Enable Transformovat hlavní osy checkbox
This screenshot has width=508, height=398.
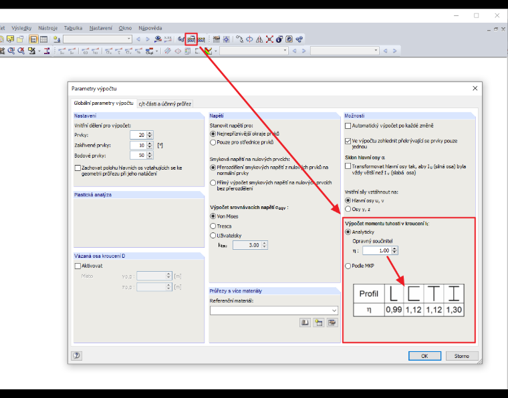click(348, 166)
